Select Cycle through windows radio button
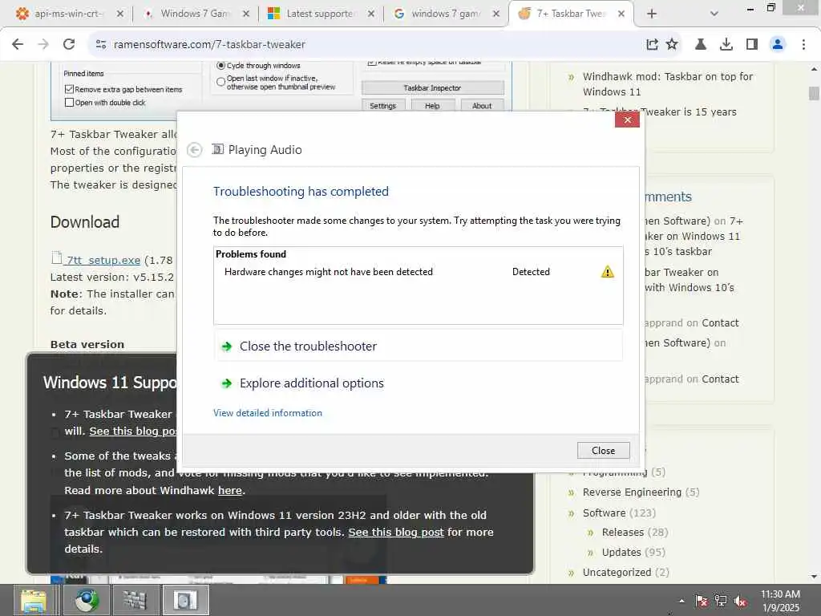The image size is (821, 616). [221, 66]
